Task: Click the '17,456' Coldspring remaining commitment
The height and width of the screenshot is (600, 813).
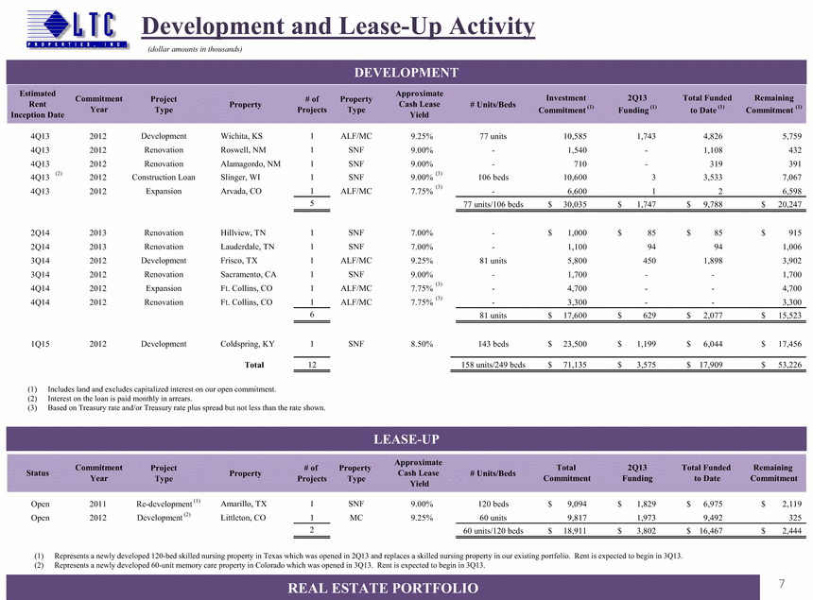Action: [789, 344]
